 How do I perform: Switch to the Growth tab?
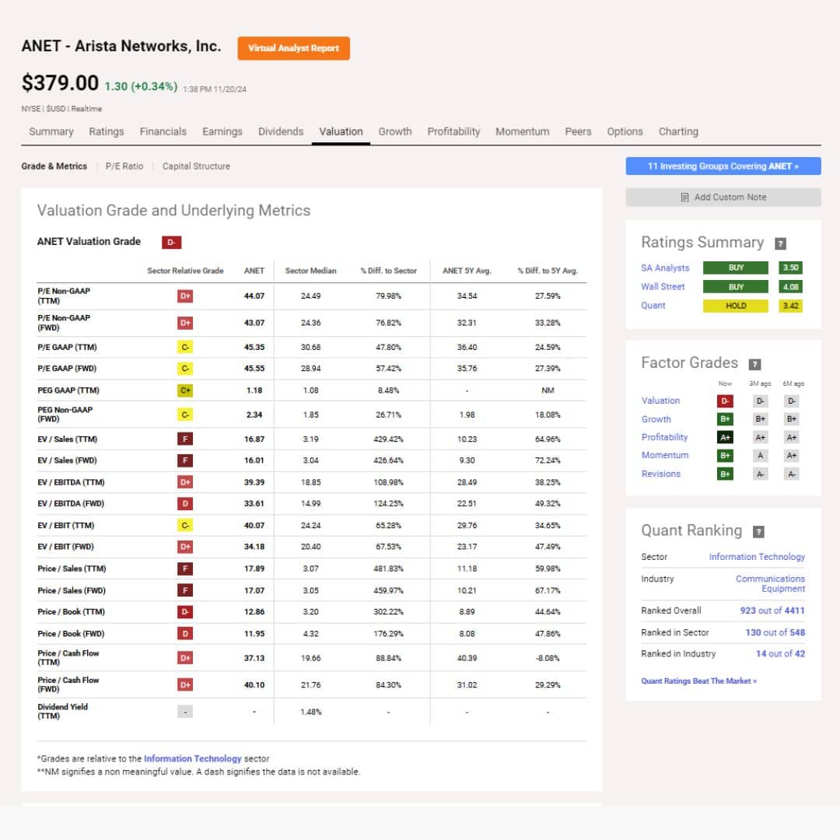pyautogui.click(x=395, y=131)
